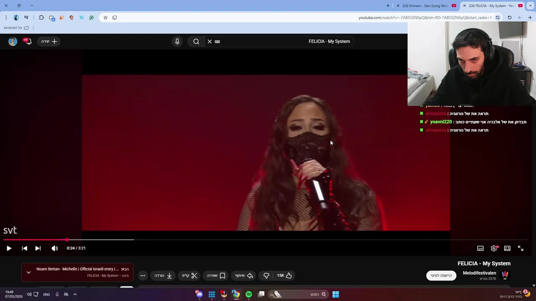
Task: Dislike the FELICIA video
Action: click(266, 275)
